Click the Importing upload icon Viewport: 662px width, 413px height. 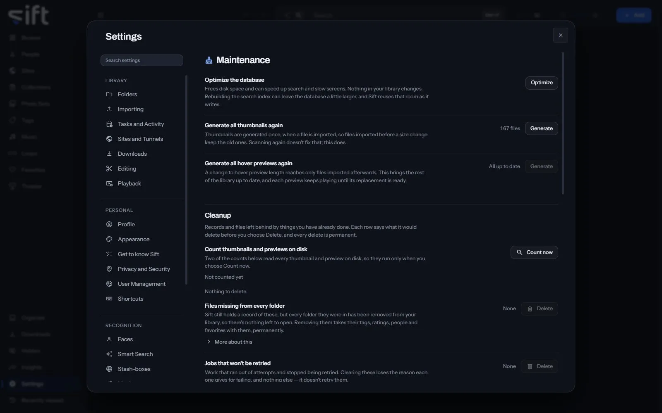coord(109,109)
